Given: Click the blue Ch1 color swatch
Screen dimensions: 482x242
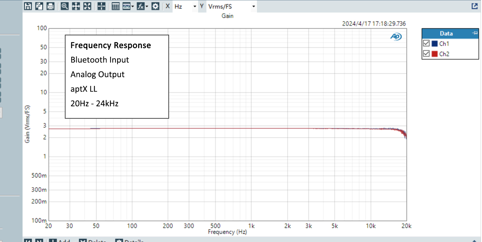Looking at the screenshot, I should pyautogui.click(x=434, y=43).
